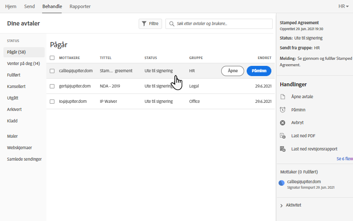This screenshot has width=353, height=221.
Task: Switch to the Rapporter tab
Action: click(x=80, y=6)
